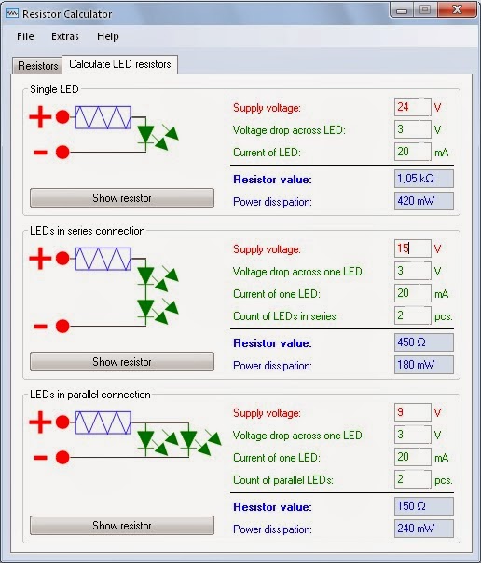
Task: Click the Count of LEDs in series label
Action: [x=285, y=316]
